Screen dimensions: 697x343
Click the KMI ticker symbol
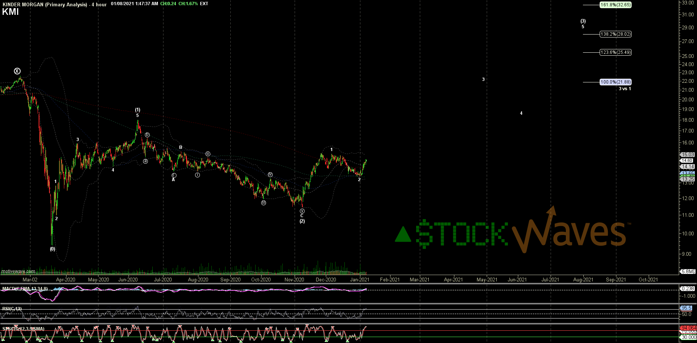tap(10, 12)
